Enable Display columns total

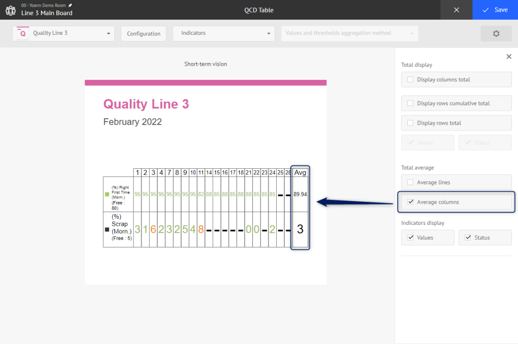(410, 79)
